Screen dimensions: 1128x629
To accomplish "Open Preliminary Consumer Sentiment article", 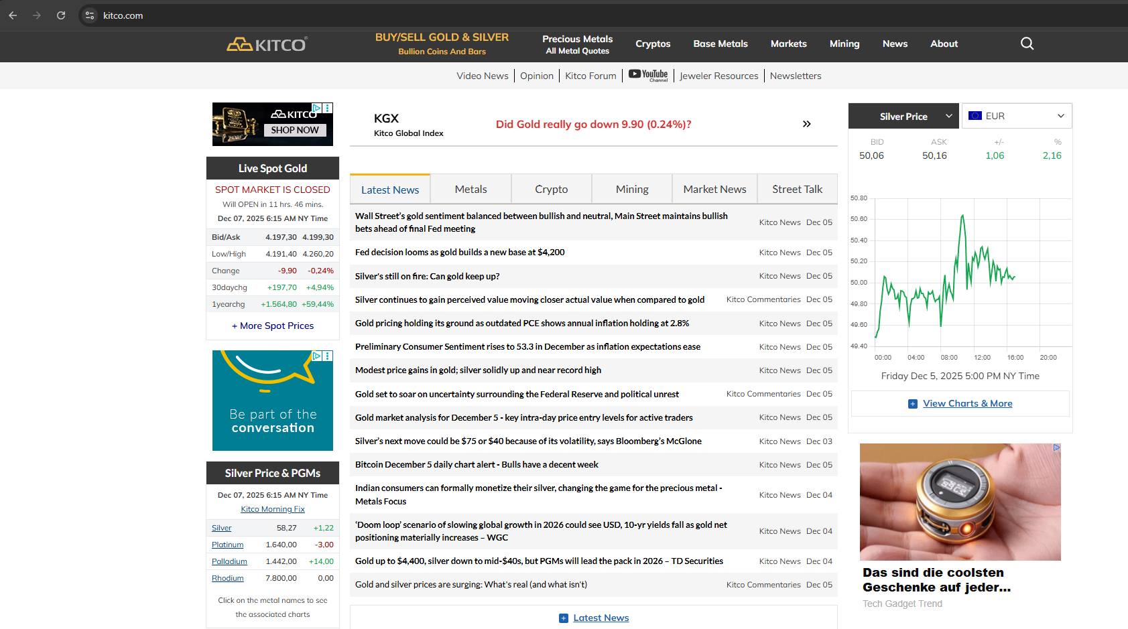I will point(527,346).
